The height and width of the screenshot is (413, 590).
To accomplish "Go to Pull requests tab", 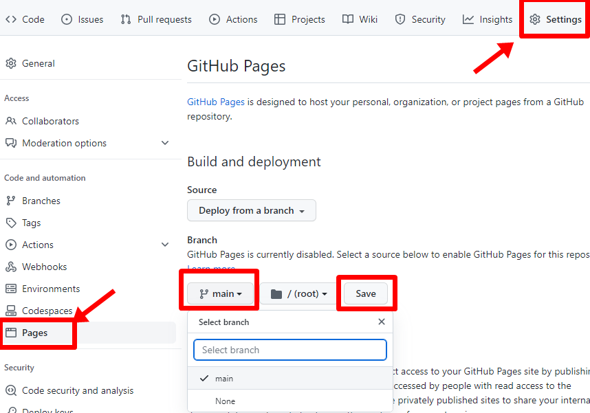I will (x=156, y=19).
